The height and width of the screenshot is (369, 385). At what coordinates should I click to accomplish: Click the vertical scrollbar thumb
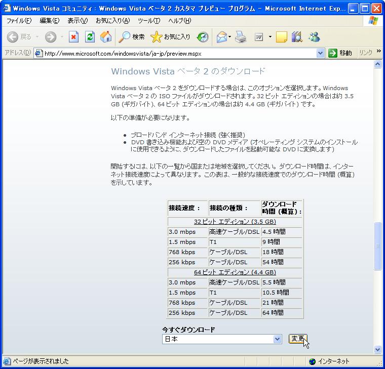(377, 246)
